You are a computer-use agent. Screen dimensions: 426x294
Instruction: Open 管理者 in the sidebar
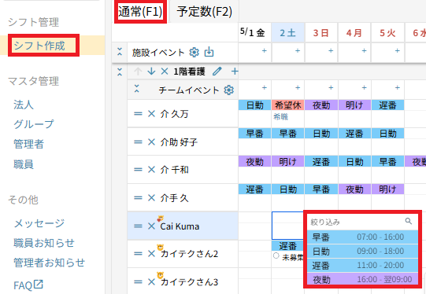(28, 144)
